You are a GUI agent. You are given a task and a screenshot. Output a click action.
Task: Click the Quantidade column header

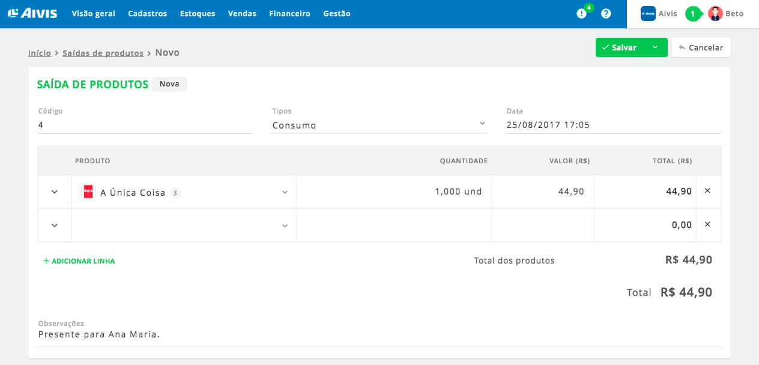coord(464,161)
